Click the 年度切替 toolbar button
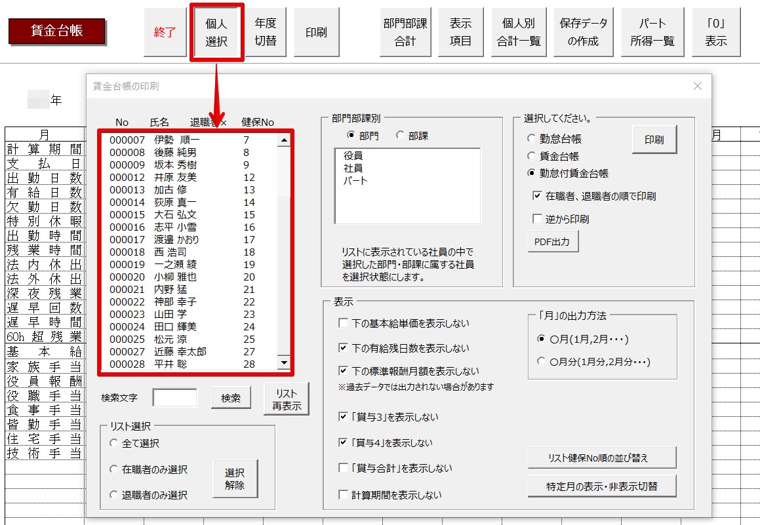Screen dimensions: 760x525 click(266, 32)
